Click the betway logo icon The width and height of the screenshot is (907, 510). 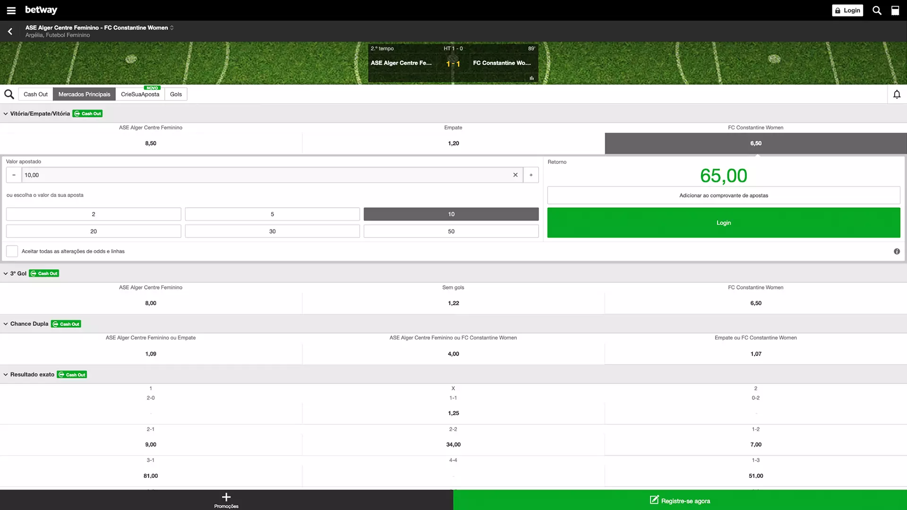pos(41,10)
